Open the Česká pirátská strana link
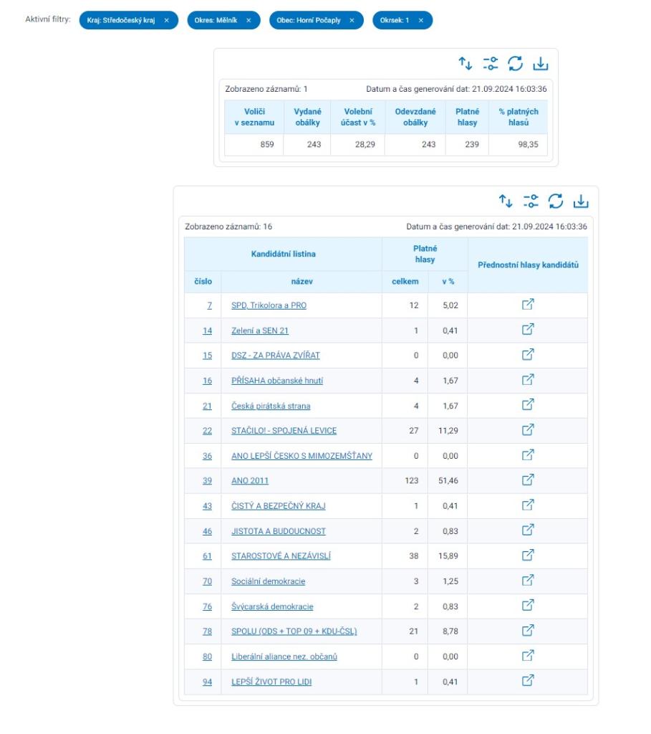The height and width of the screenshot is (734, 651). tap(271, 406)
